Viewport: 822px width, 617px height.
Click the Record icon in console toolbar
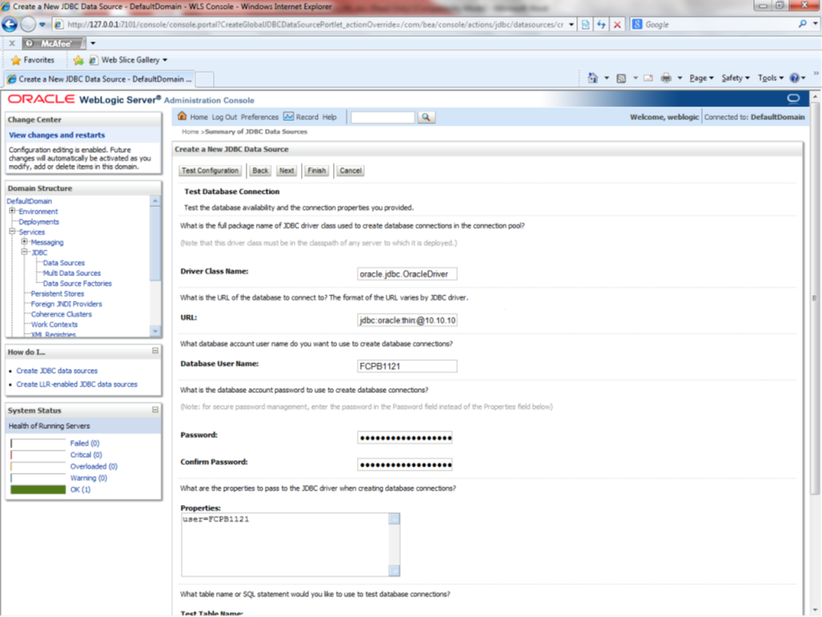[288, 116]
